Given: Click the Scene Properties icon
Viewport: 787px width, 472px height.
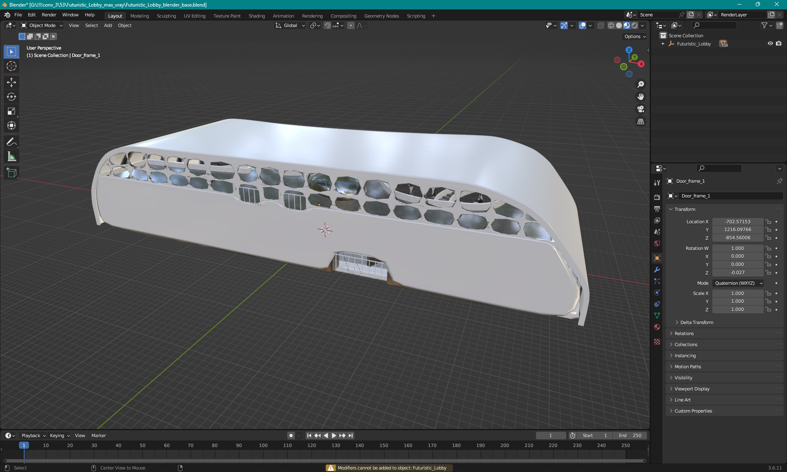Looking at the screenshot, I should [x=657, y=233].
